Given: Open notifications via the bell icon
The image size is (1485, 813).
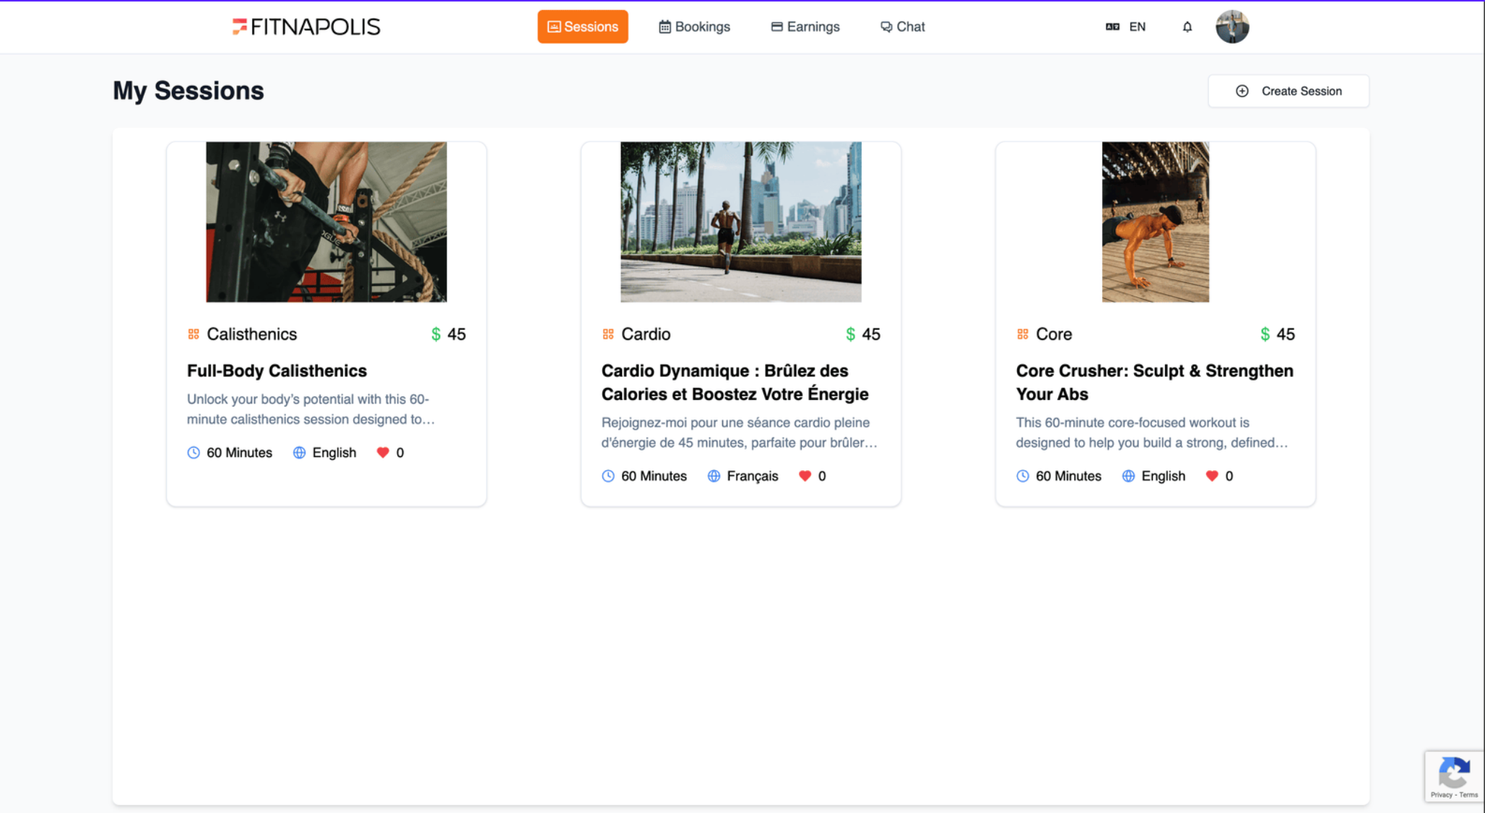Looking at the screenshot, I should pos(1187,27).
